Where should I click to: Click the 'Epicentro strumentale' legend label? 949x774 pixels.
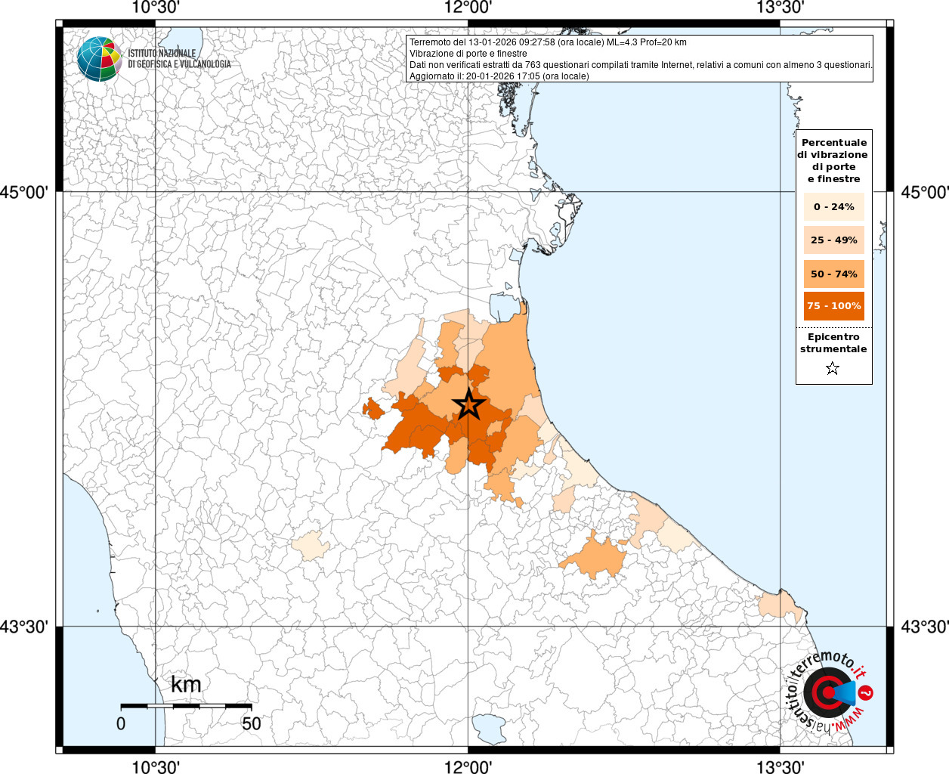(833, 343)
